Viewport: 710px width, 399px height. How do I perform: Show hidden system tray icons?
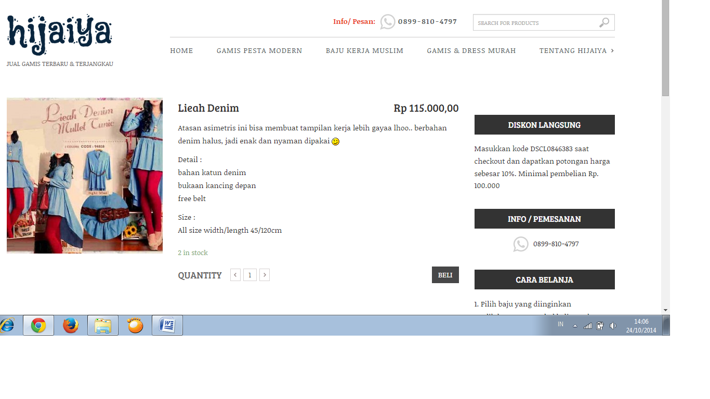(x=575, y=326)
